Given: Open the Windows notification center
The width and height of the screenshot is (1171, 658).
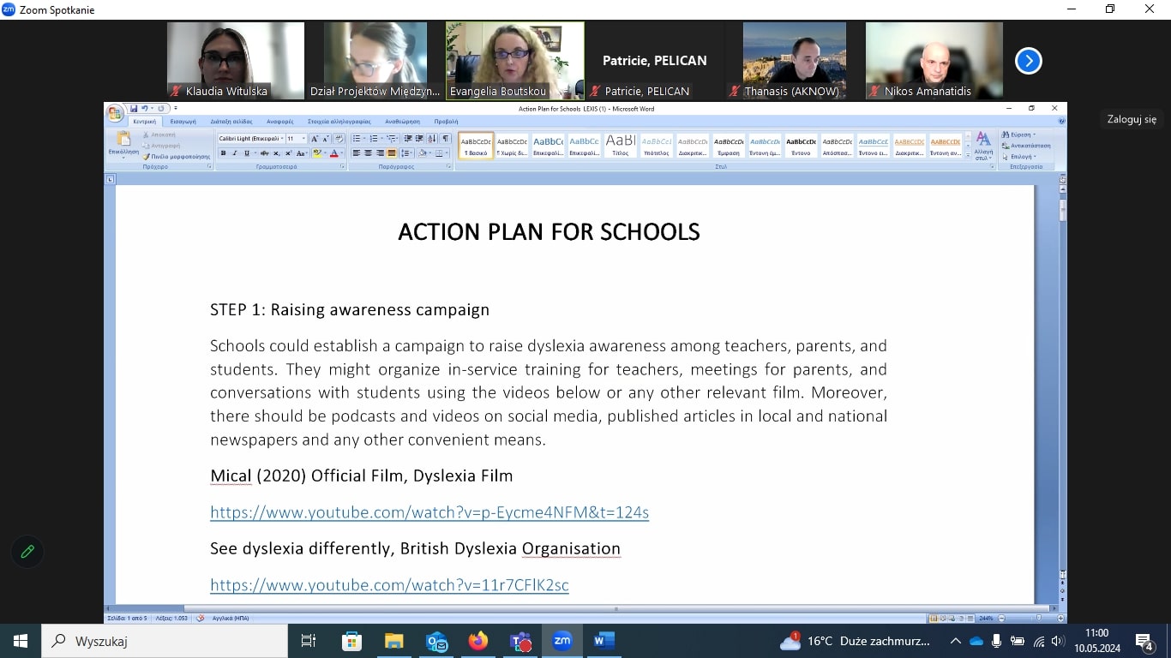Looking at the screenshot, I should 1144,641.
